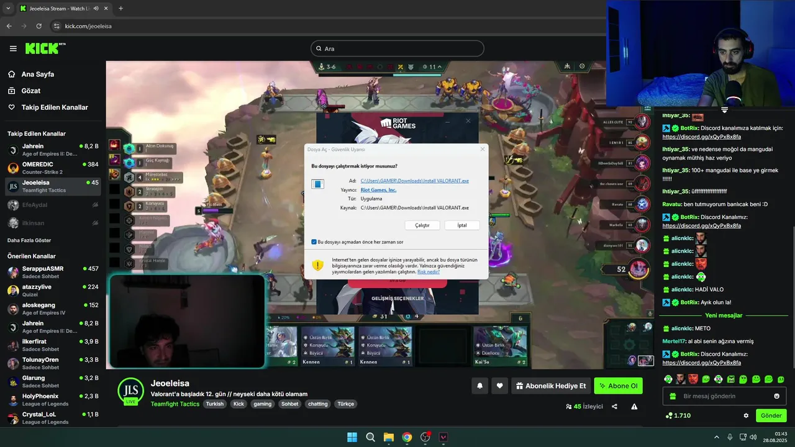The height and width of the screenshot is (447, 795).
Task: Open Takip Edilen Kanallar
Action: 55,107
